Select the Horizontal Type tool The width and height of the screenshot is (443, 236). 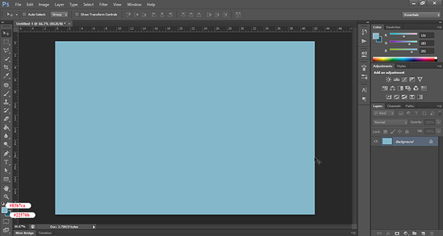coord(7,162)
